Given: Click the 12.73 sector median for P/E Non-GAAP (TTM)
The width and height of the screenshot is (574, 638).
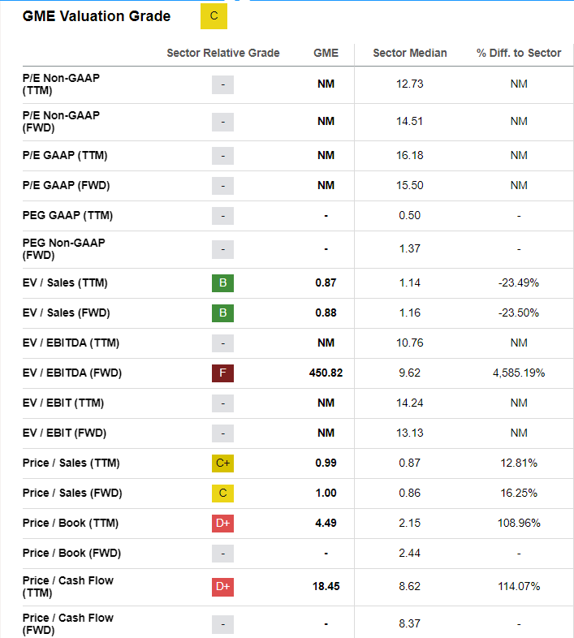Looking at the screenshot, I should click(x=409, y=84).
